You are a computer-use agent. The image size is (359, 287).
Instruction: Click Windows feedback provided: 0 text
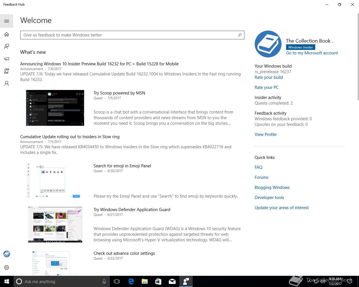coord(283,119)
